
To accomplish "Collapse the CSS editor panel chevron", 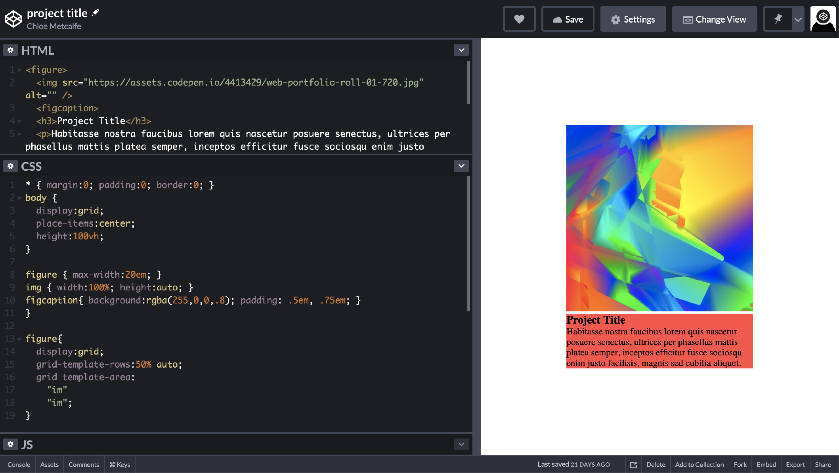I will pos(461,166).
